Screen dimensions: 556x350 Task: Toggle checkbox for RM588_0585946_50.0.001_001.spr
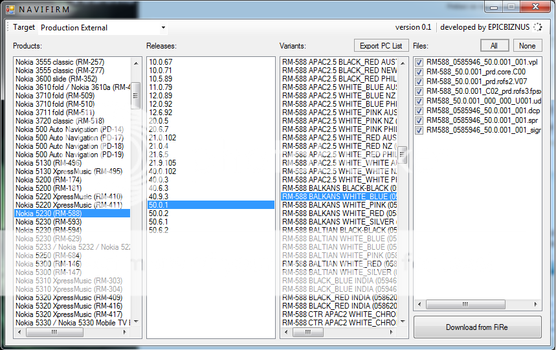419,120
